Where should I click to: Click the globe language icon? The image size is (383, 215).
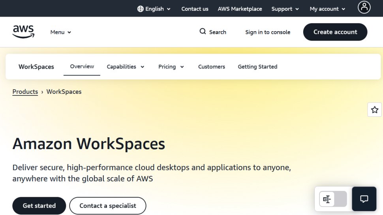click(140, 9)
